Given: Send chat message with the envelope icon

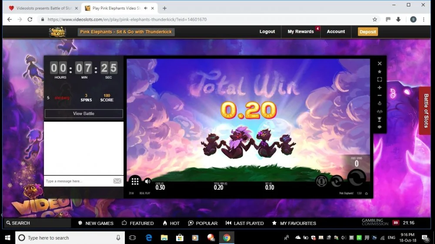Looking at the screenshot, I should [117, 181].
